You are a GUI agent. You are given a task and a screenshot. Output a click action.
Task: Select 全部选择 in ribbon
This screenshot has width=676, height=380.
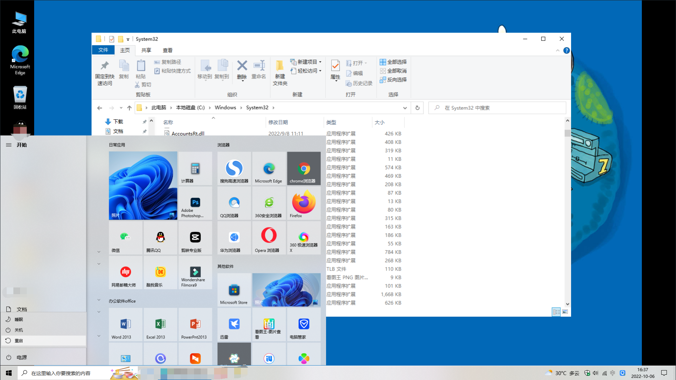[x=393, y=62]
